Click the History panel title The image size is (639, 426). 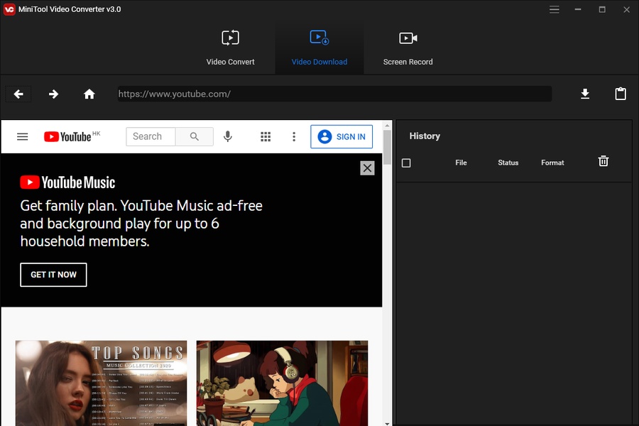[x=425, y=136]
